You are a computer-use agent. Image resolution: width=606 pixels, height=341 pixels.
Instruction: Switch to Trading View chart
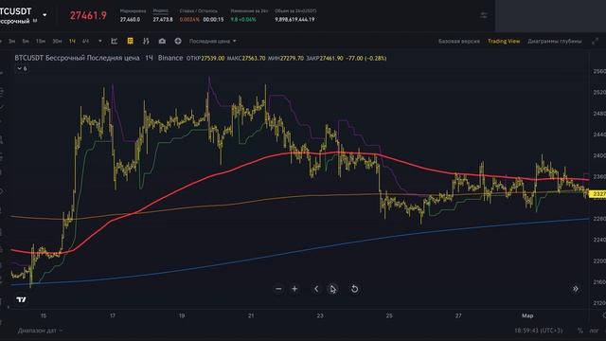(504, 41)
